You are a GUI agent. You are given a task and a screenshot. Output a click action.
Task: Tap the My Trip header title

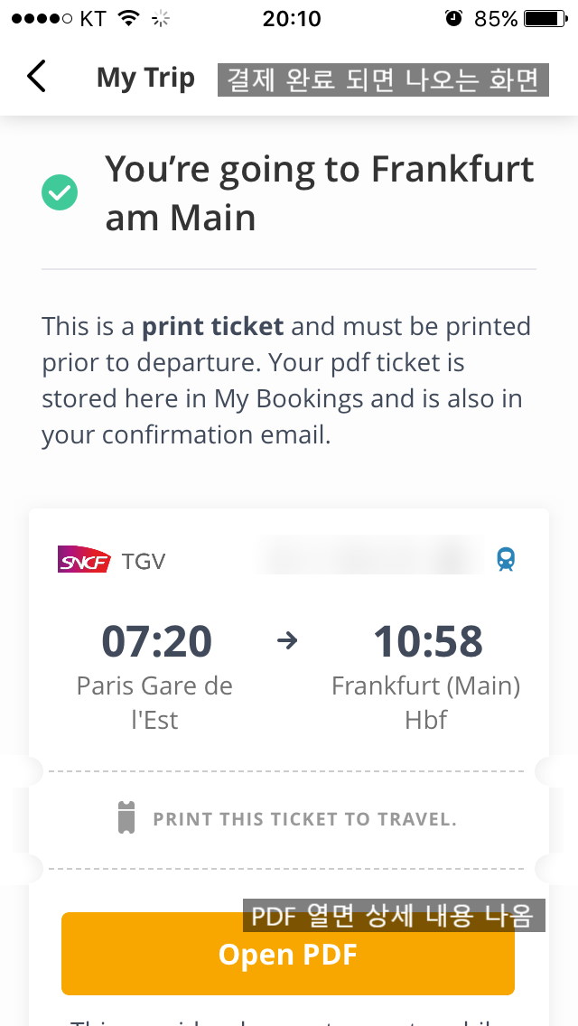145,78
